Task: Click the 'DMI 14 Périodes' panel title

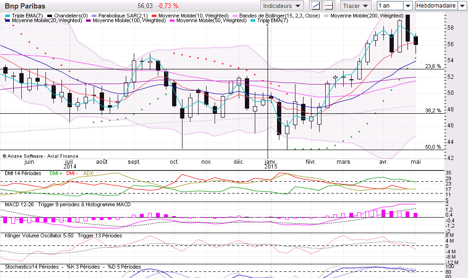Action: (x=23, y=173)
